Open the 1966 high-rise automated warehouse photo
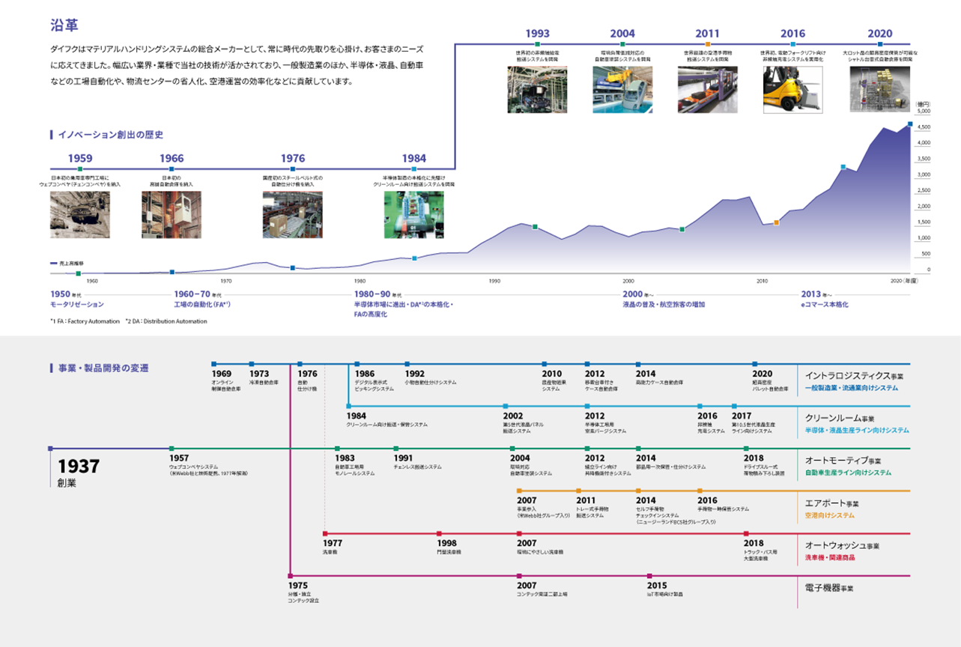 (171, 215)
